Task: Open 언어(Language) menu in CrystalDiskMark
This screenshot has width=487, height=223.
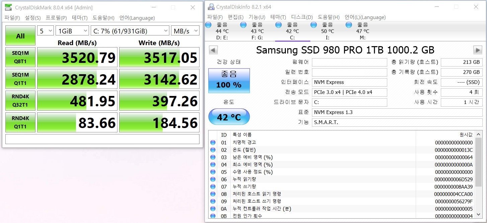Action: coord(137,18)
